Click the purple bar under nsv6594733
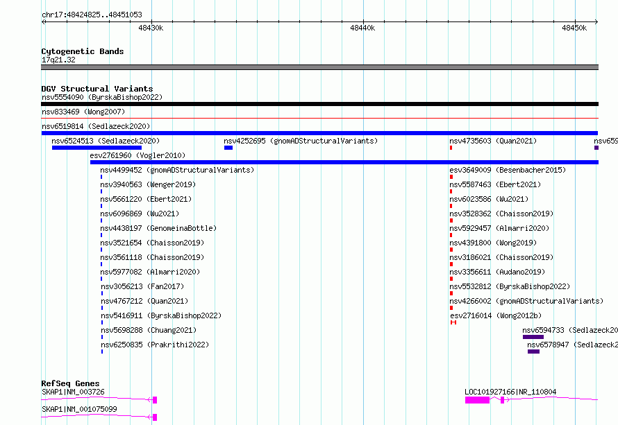 click(x=533, y=337)
